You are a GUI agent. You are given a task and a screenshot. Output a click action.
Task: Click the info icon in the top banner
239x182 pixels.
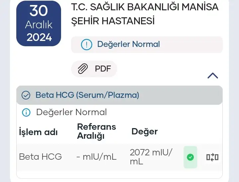pyautogui.click(x=86, y=45)
